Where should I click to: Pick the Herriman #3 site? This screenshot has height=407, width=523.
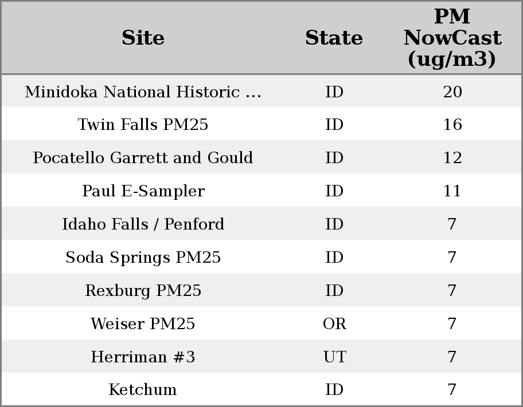(x=143, y=357)
